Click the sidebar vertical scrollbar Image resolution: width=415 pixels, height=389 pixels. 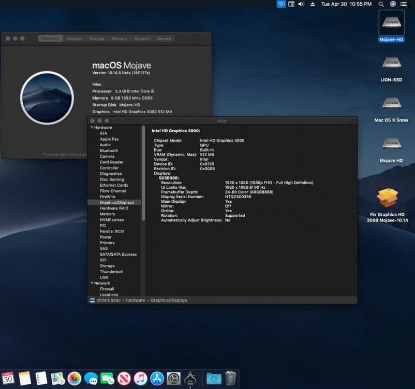click(143, 173)
